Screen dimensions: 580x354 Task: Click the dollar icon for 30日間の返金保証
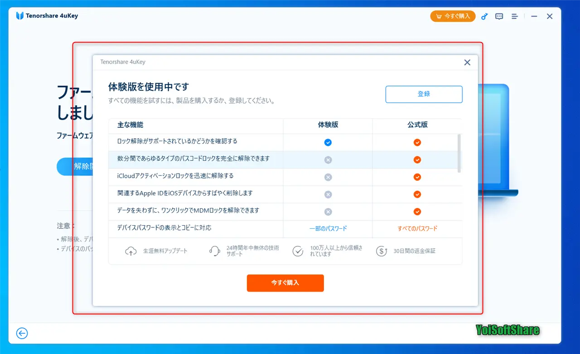point(382,251)
